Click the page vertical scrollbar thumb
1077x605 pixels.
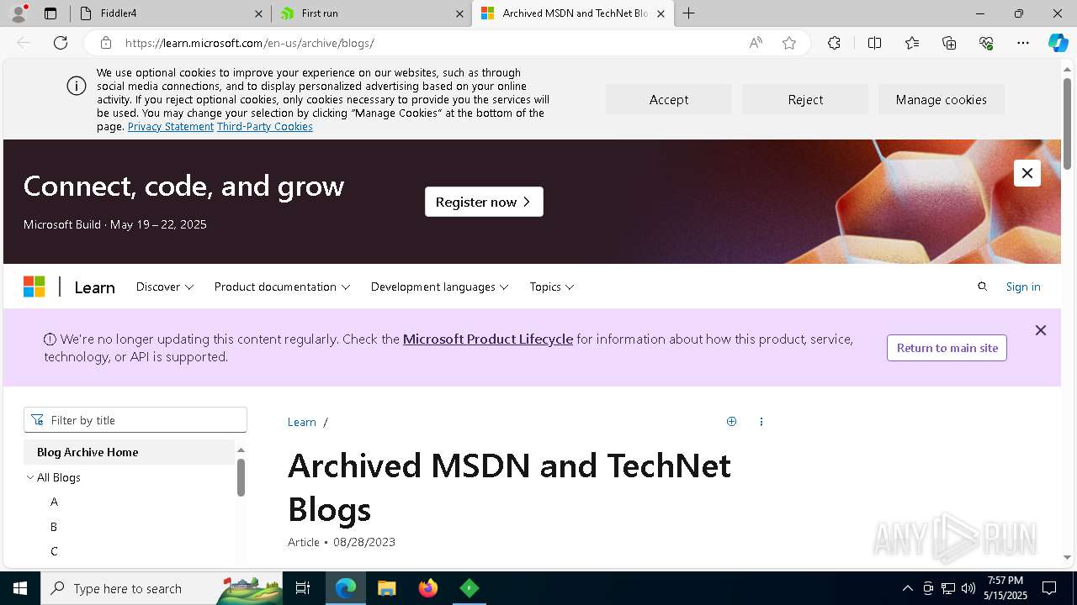(x=1067, y=124)
